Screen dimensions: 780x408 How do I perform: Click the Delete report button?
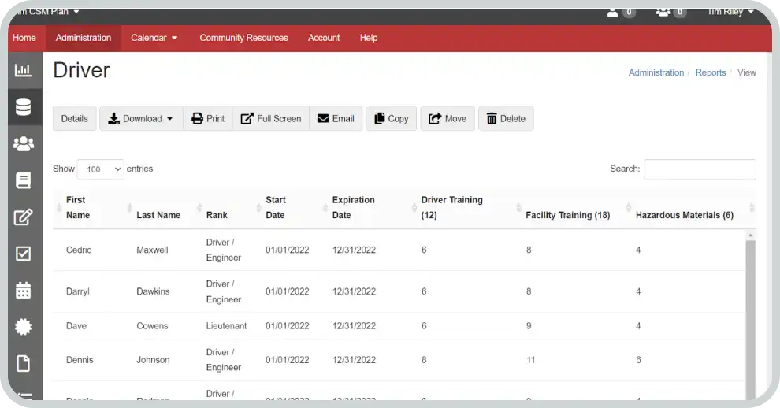pyautogui.click(x=506, y=119)
